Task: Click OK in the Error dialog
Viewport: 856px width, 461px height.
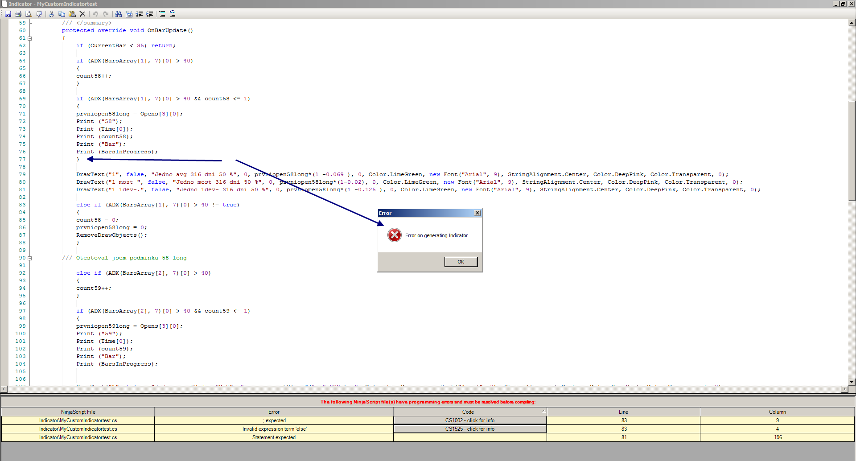Action: (461, 262)
